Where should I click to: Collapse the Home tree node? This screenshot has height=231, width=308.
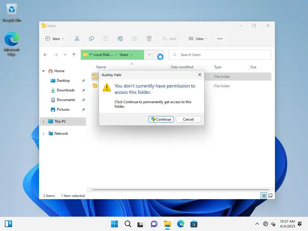pyautogui.click(x=44, y=71)
